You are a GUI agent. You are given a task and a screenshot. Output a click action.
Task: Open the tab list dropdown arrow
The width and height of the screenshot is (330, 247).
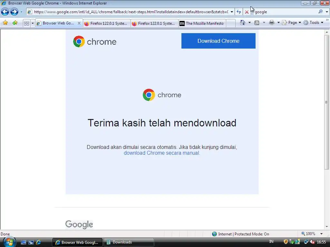tap(33, 23)
